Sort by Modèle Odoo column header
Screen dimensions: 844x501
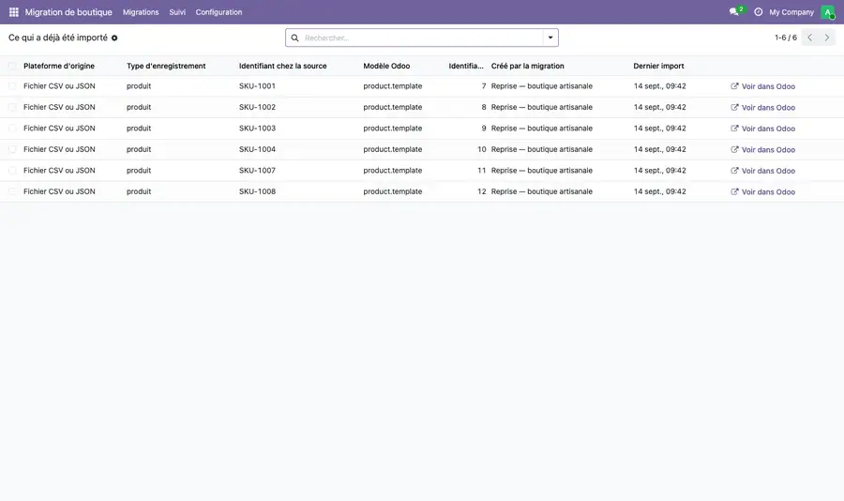coord(386,66)
